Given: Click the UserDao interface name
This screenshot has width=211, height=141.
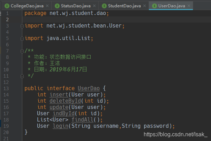Looking at the screenshot, I should click(x=89, y=88).
